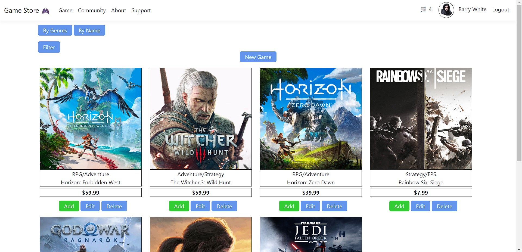Sort games By Name
This screenshot has width=522, height=252.
click(x=89, y=30)
